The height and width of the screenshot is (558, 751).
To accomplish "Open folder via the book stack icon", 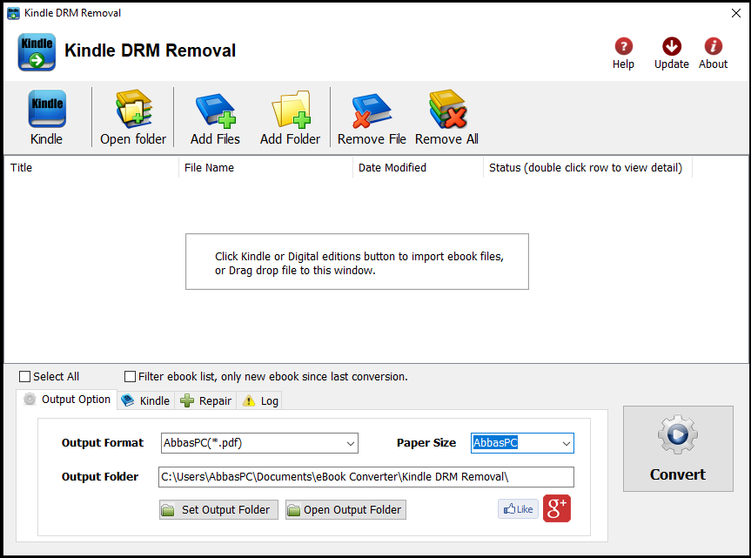I will tap(133, 118).
